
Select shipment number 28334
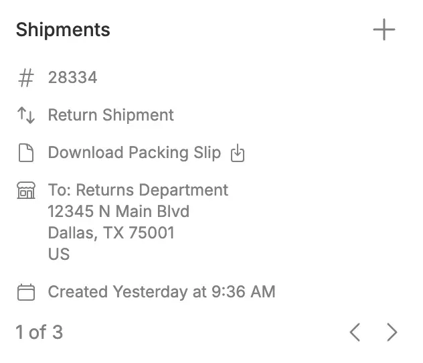pos(72,78)
